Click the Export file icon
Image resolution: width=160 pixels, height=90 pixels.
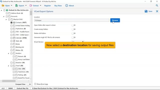click(16, 5)
